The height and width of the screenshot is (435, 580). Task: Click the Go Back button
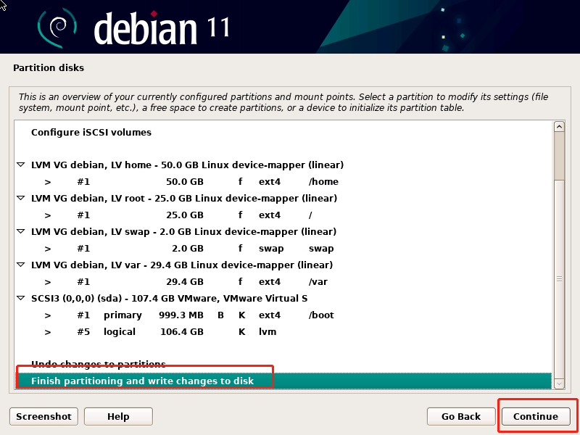(461, 416)
